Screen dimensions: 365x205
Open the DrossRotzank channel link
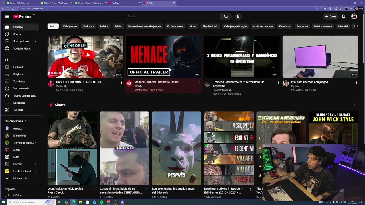click(220, 90)
